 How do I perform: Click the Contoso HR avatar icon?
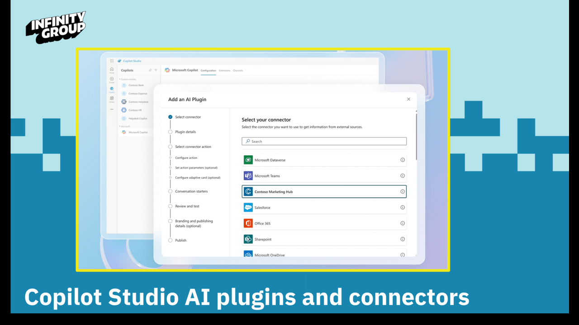point(124,110)
